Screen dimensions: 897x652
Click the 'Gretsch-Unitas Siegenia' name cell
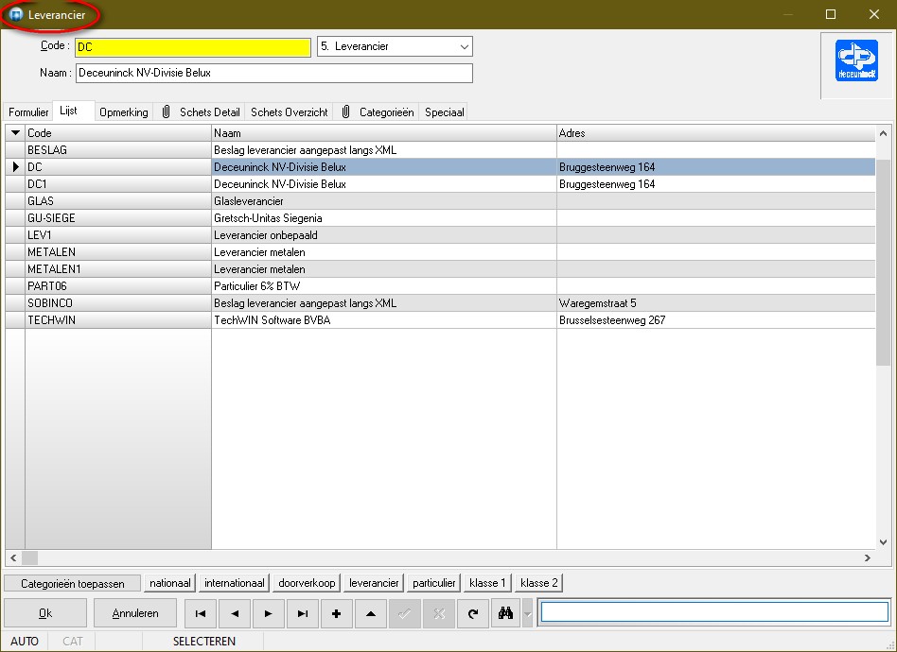pyautogui.click(x=384, y=217)
